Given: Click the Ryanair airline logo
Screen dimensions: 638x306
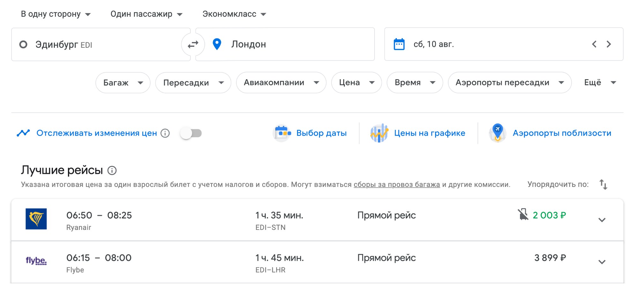Looking at the screenshot, I should click(x=36, y=219).
